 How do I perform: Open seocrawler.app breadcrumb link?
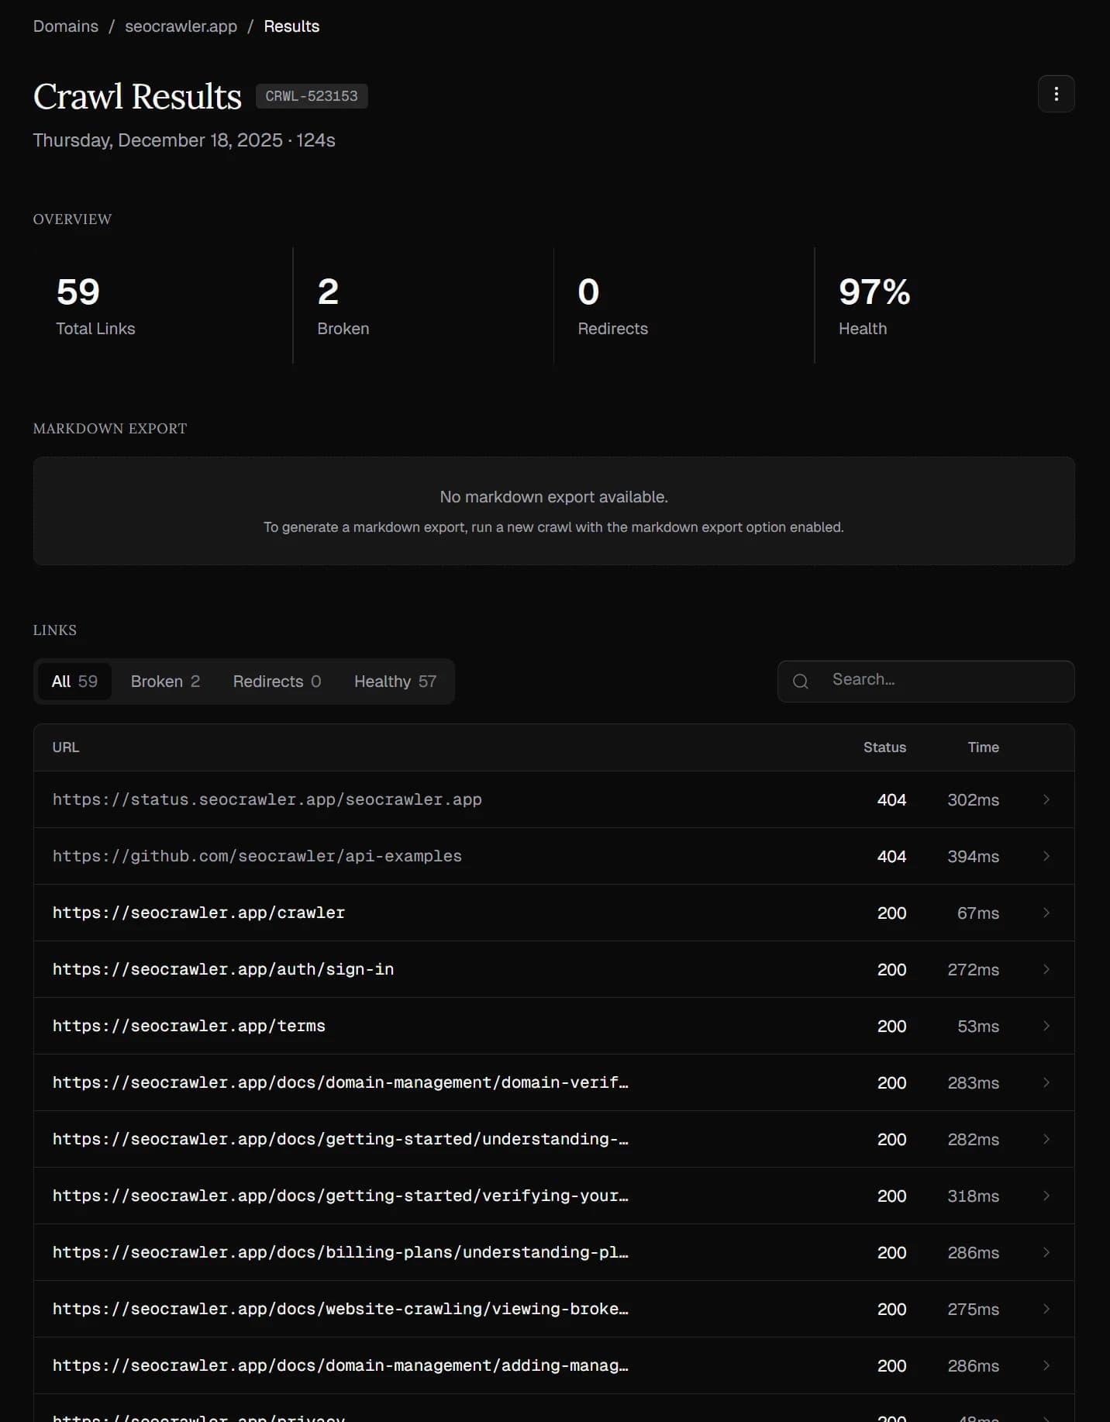click(x=181, y=26)
